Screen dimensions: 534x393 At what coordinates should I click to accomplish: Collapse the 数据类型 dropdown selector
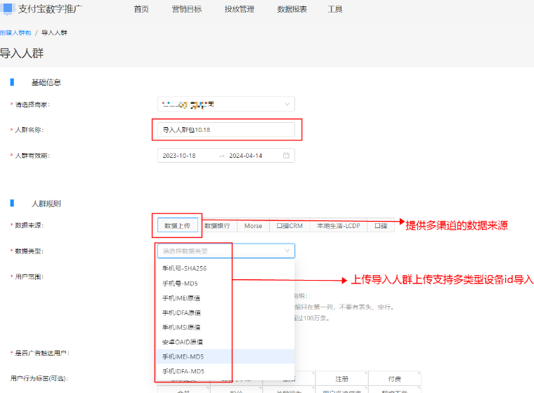pos(226,251)
